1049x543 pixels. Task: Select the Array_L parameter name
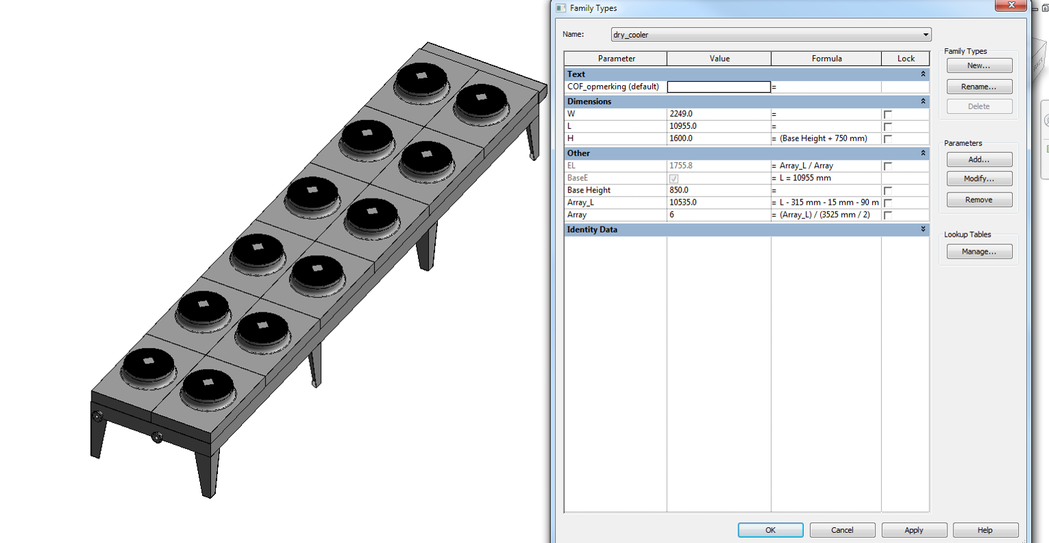pos(581,203)
